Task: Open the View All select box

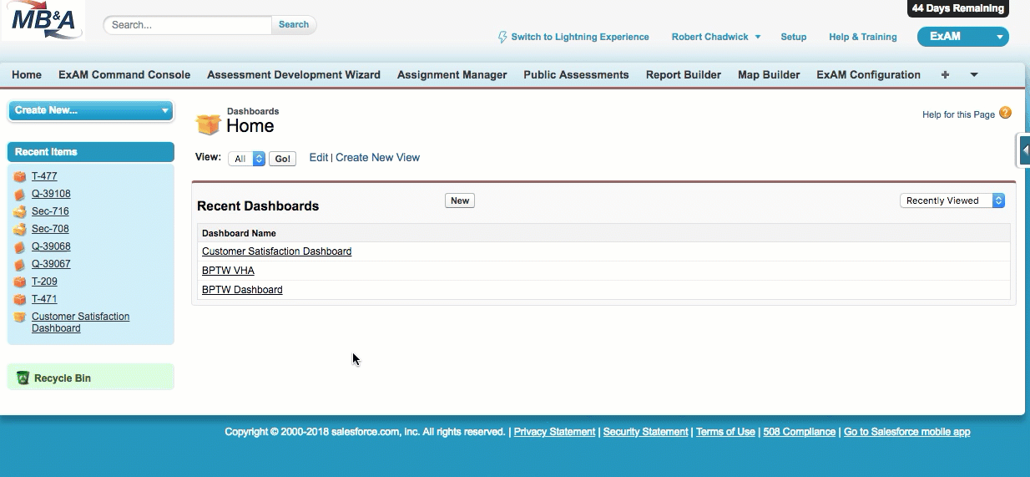Action: [x=246, y=159]
